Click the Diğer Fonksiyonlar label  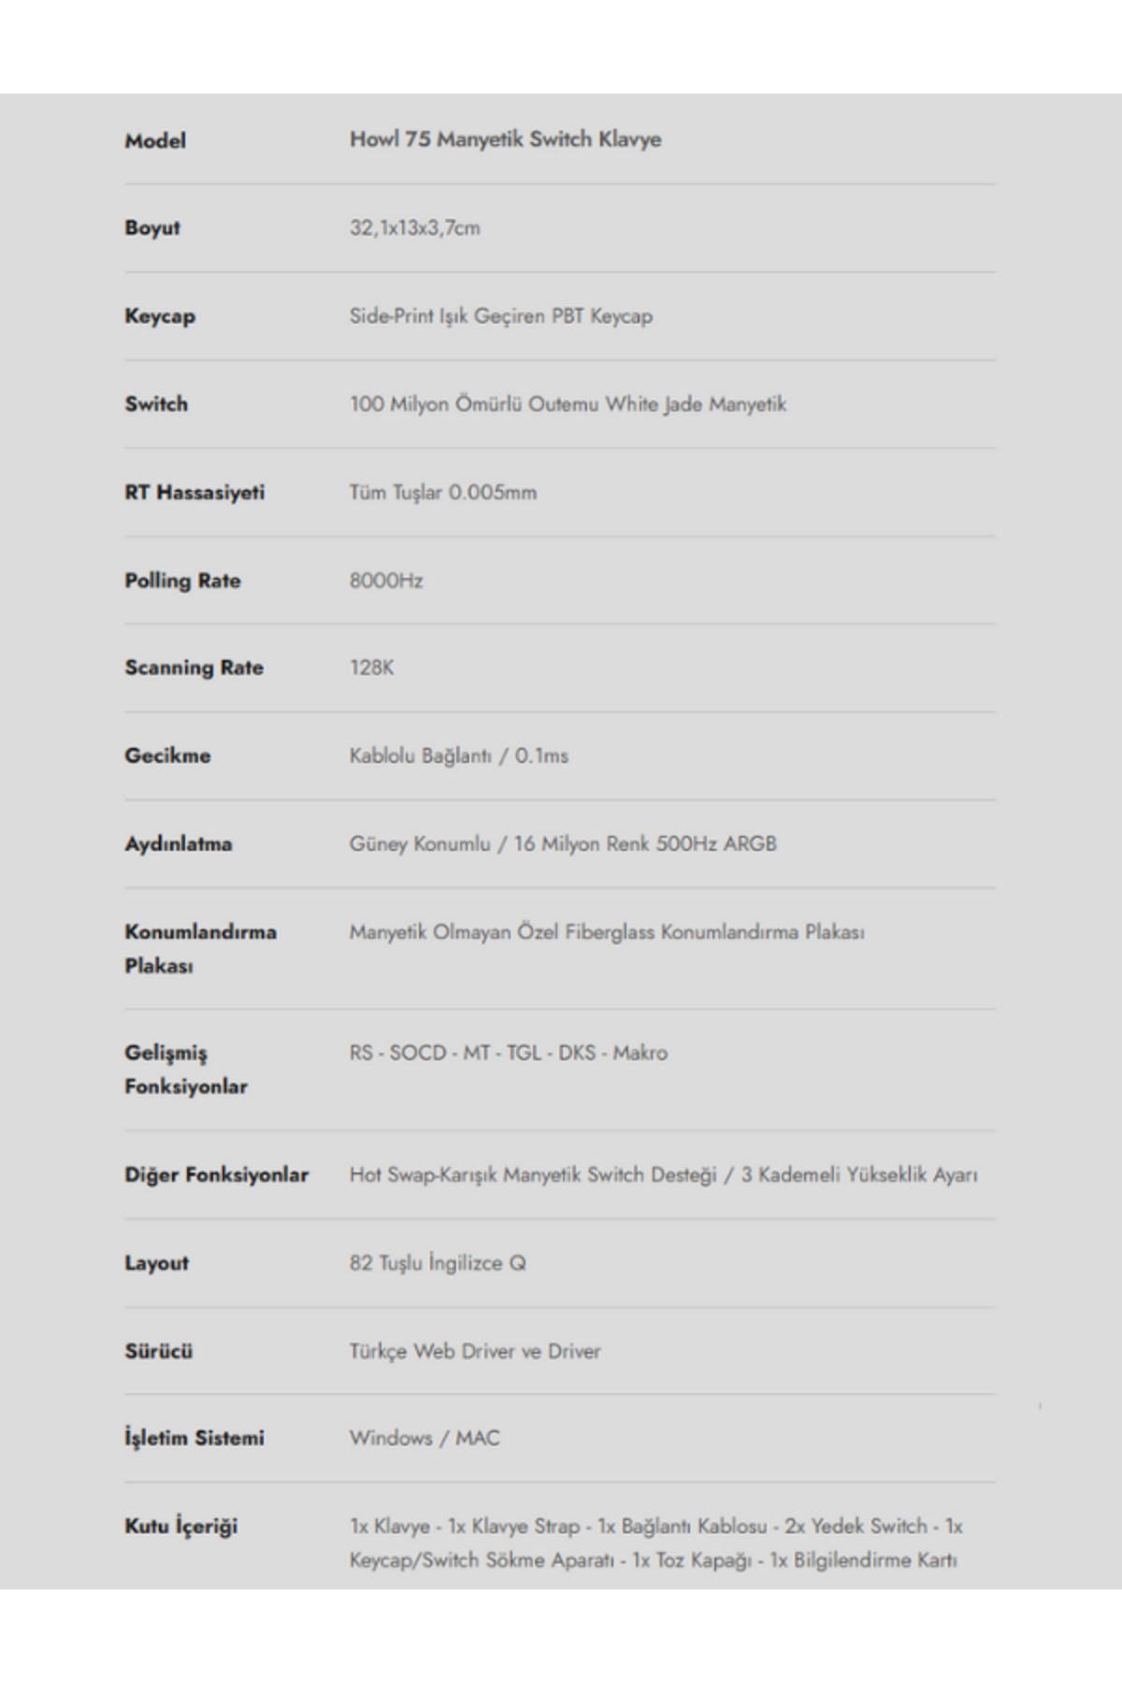tap(216, 1175)
